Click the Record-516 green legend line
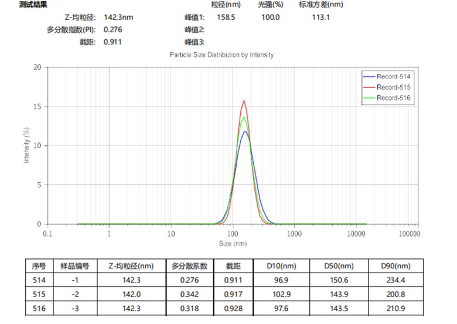Viewport: 457px width, 324px height. tap(369, 98)
